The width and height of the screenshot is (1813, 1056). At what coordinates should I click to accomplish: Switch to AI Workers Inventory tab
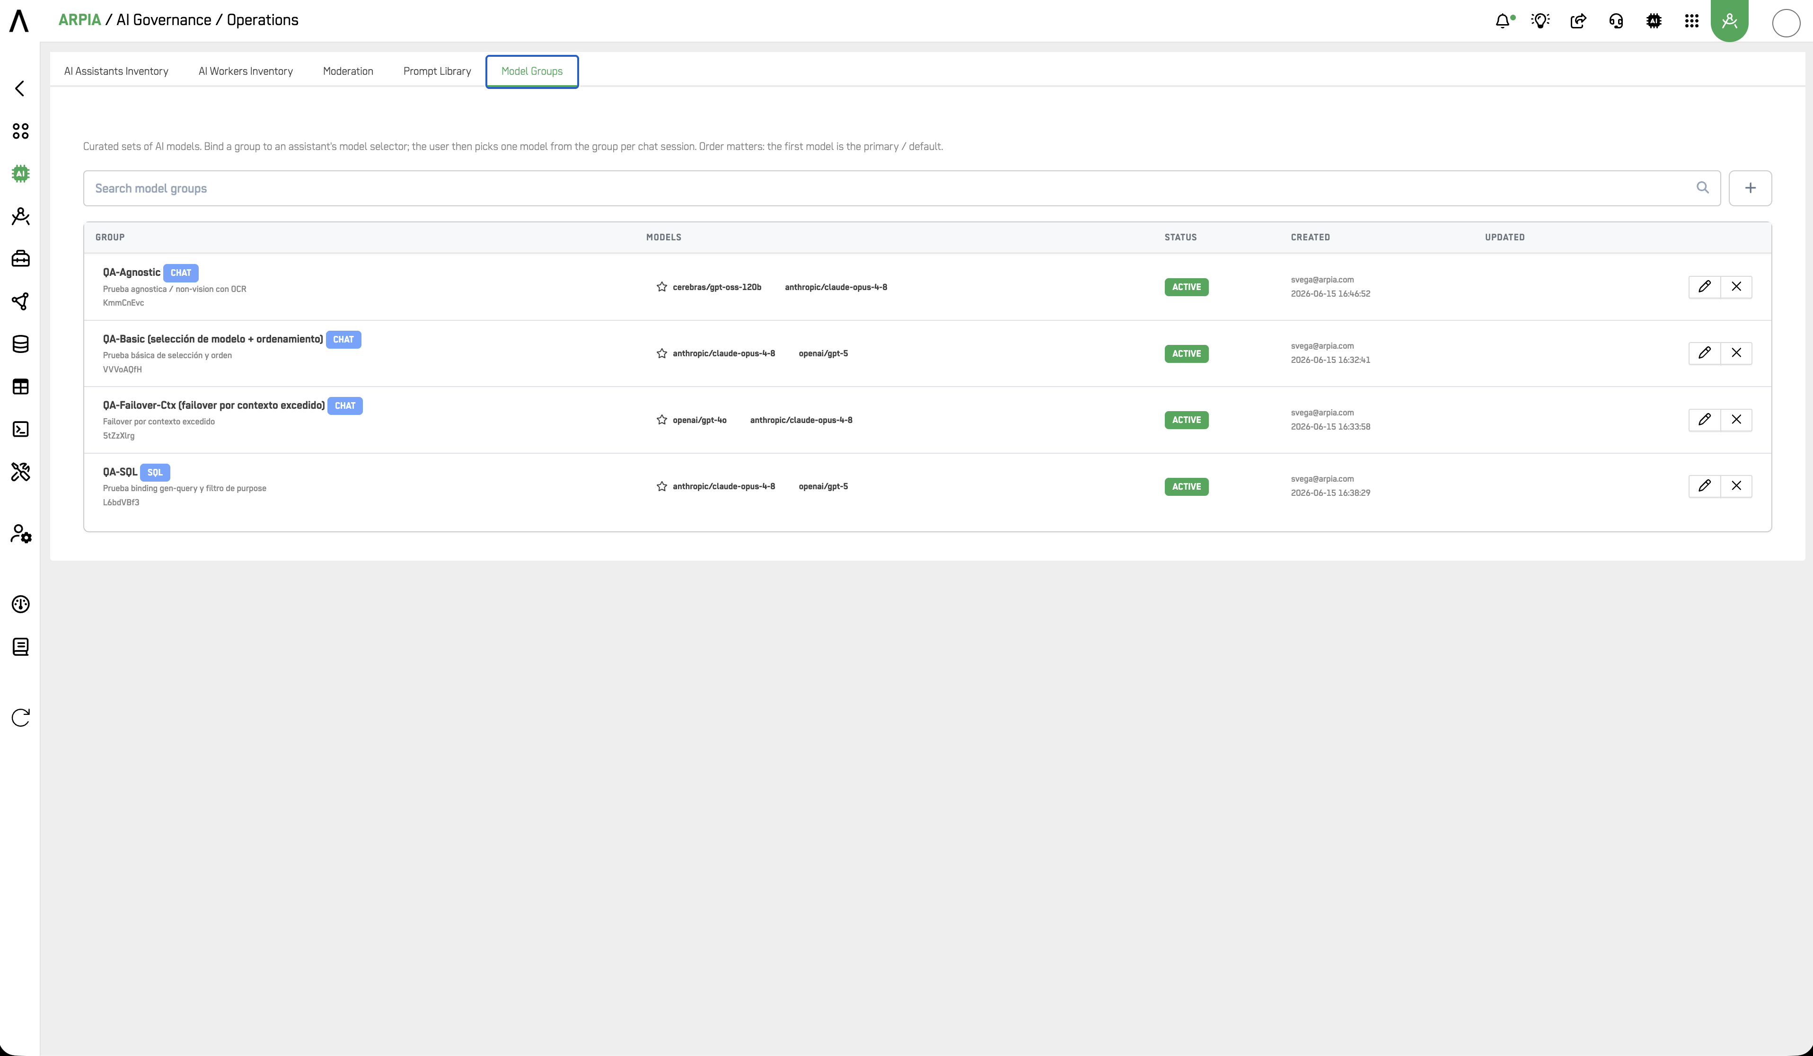pos(246,71)
